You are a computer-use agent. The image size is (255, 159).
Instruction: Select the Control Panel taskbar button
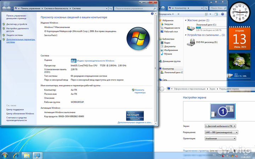(x=37, y=155)
